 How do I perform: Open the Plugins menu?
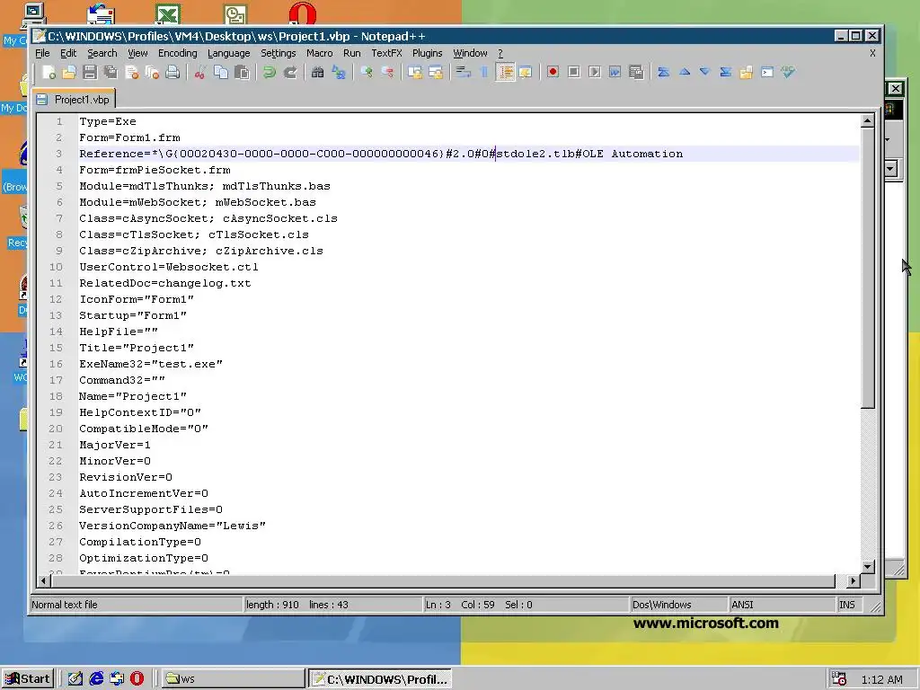tap(427, 53)
